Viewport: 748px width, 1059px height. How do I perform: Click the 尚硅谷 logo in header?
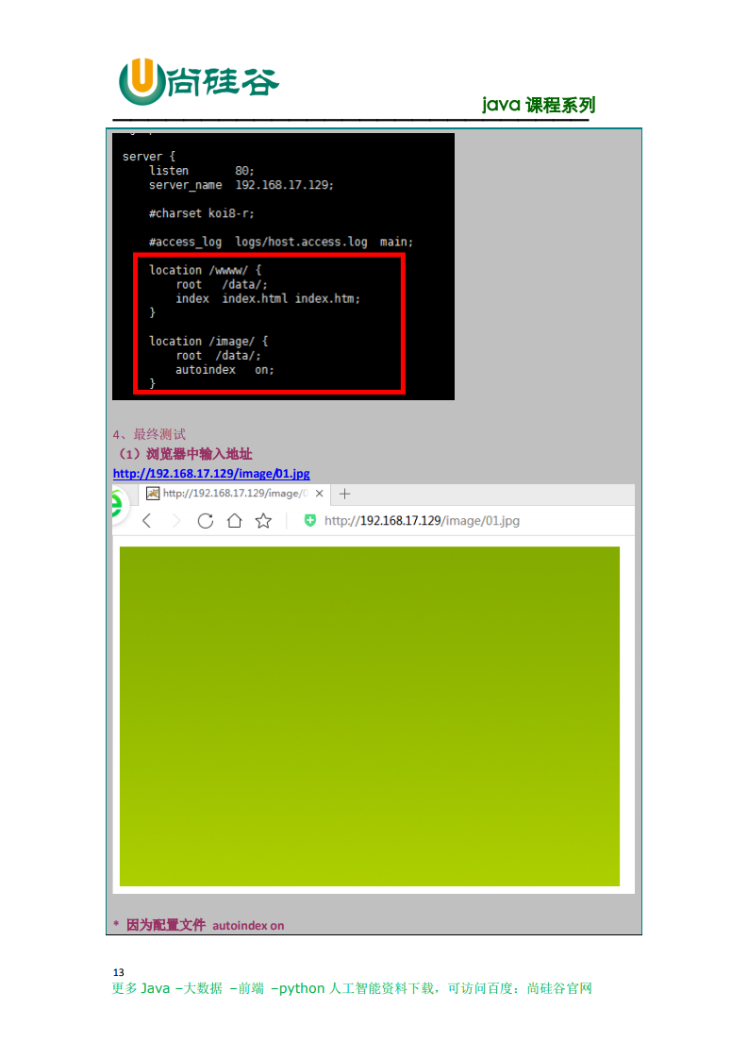click(199, 82)
